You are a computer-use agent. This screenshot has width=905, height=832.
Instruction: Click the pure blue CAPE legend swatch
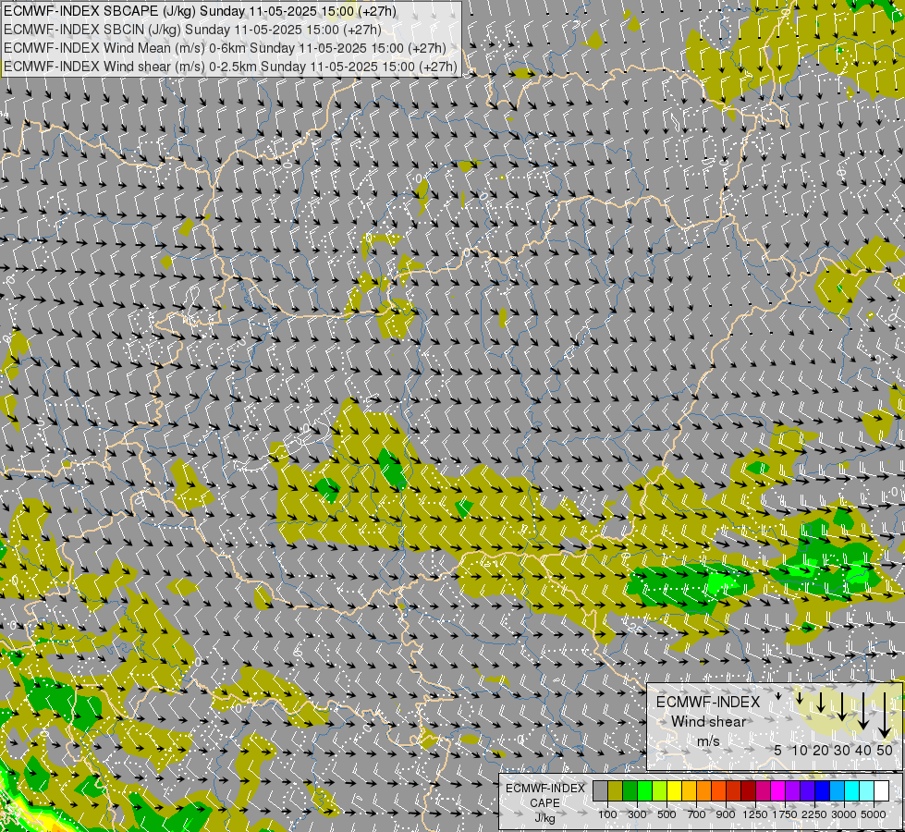coord(822,790)
